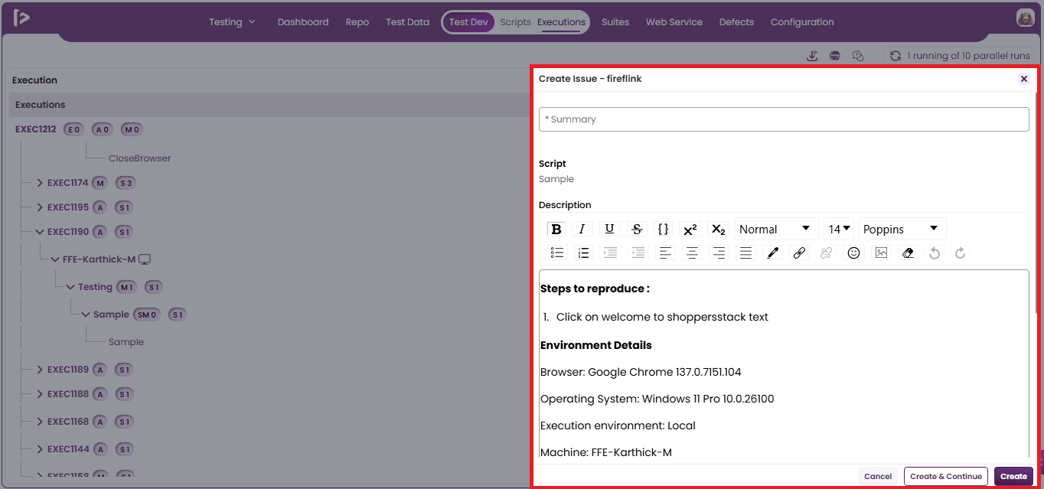Go to the Dashboard menu
Image resolution: width=1044 pixels, height=489 pixels.
pos(303,22)
